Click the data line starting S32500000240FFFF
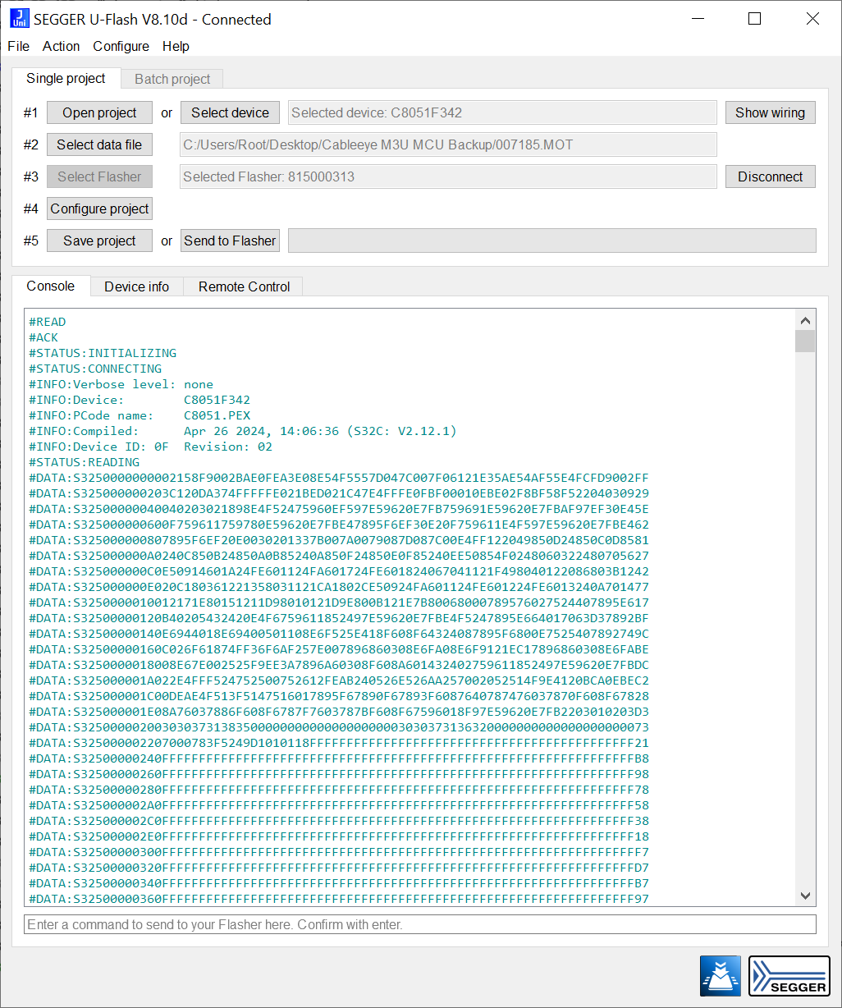This screenshot has width=842, height=1008. (339, 758)
